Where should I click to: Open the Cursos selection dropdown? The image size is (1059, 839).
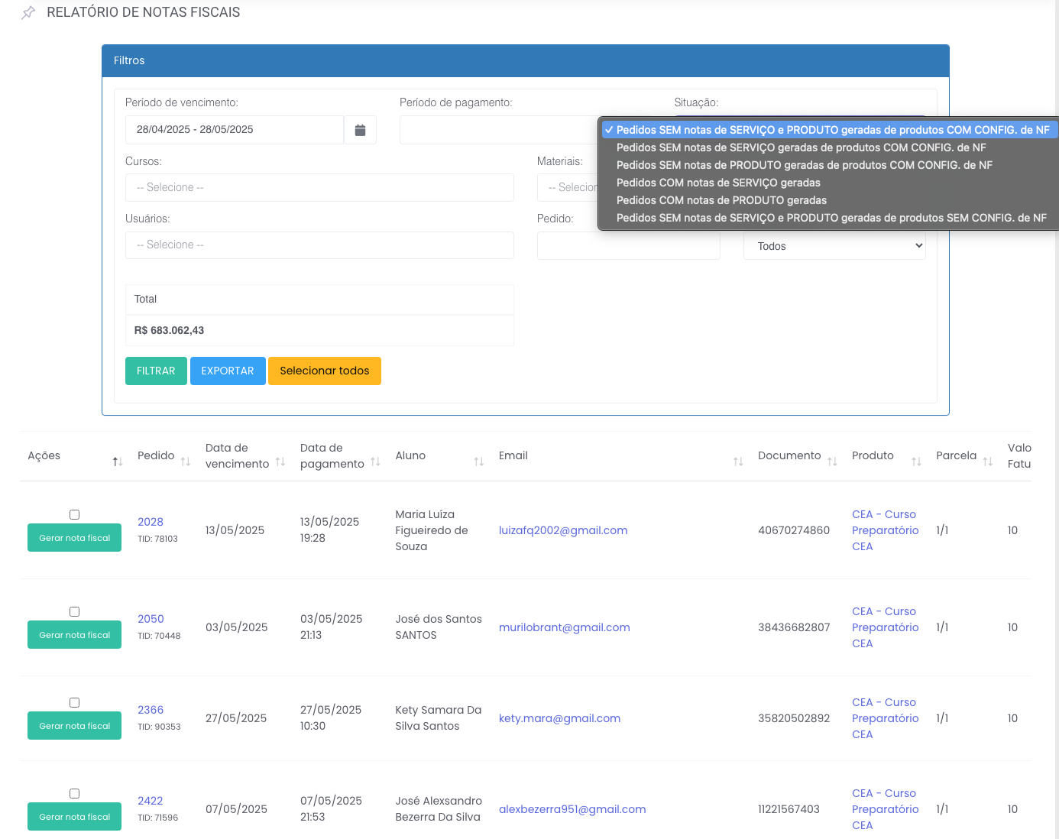pos(319,187)
